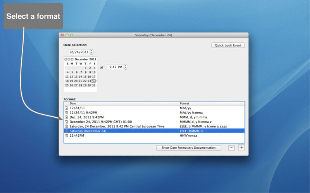Click the M/d/yy format cell
Screen dimensions: 310x193
point(186,108)
